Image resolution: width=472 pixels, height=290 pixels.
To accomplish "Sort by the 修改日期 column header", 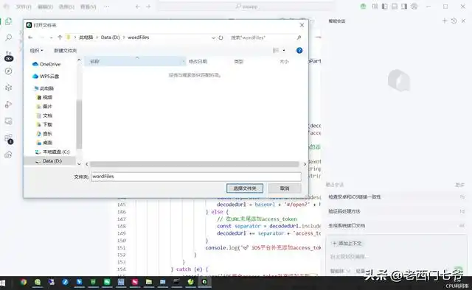I will click(198, 62).
